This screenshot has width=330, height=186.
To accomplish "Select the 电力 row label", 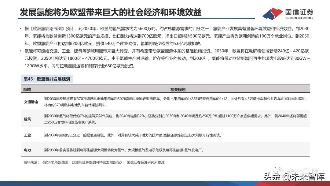I will (x=28, y=150).
